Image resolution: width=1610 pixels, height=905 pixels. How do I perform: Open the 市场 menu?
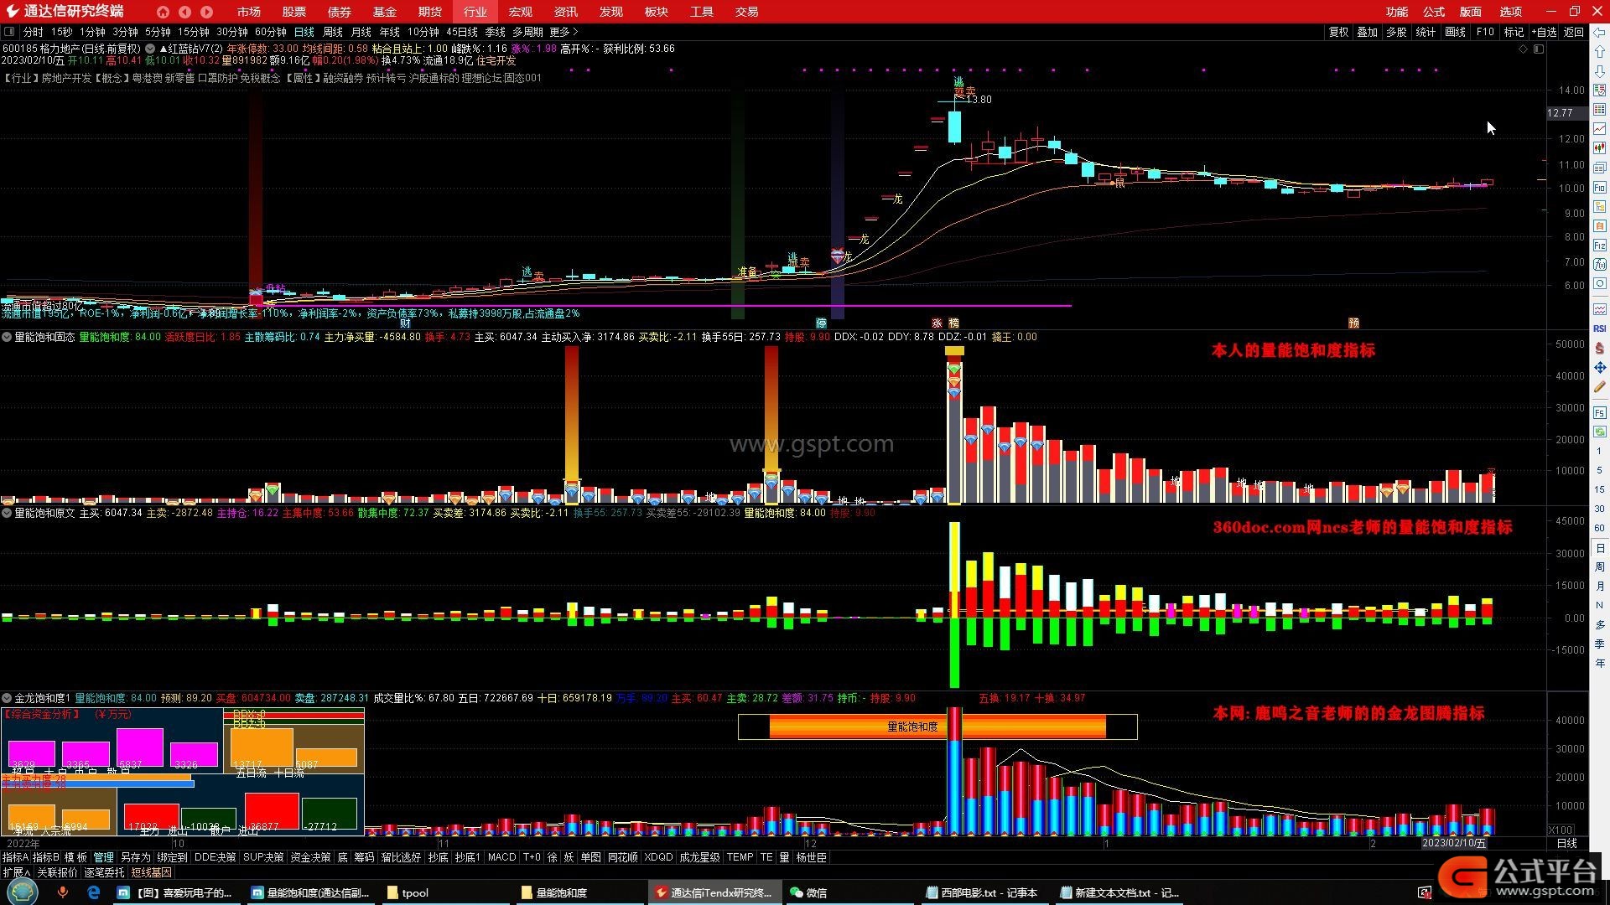[x=248, y=12]
